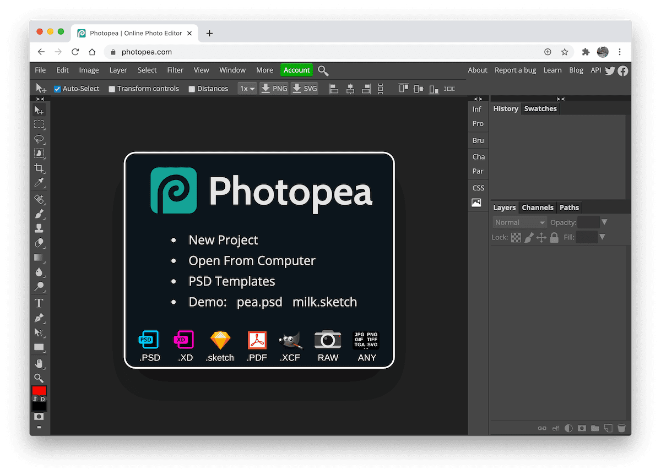The image size is (661, 475).
Task: Pick the Zoom tool
Action: pyautogui.click(x=39, y=378)
